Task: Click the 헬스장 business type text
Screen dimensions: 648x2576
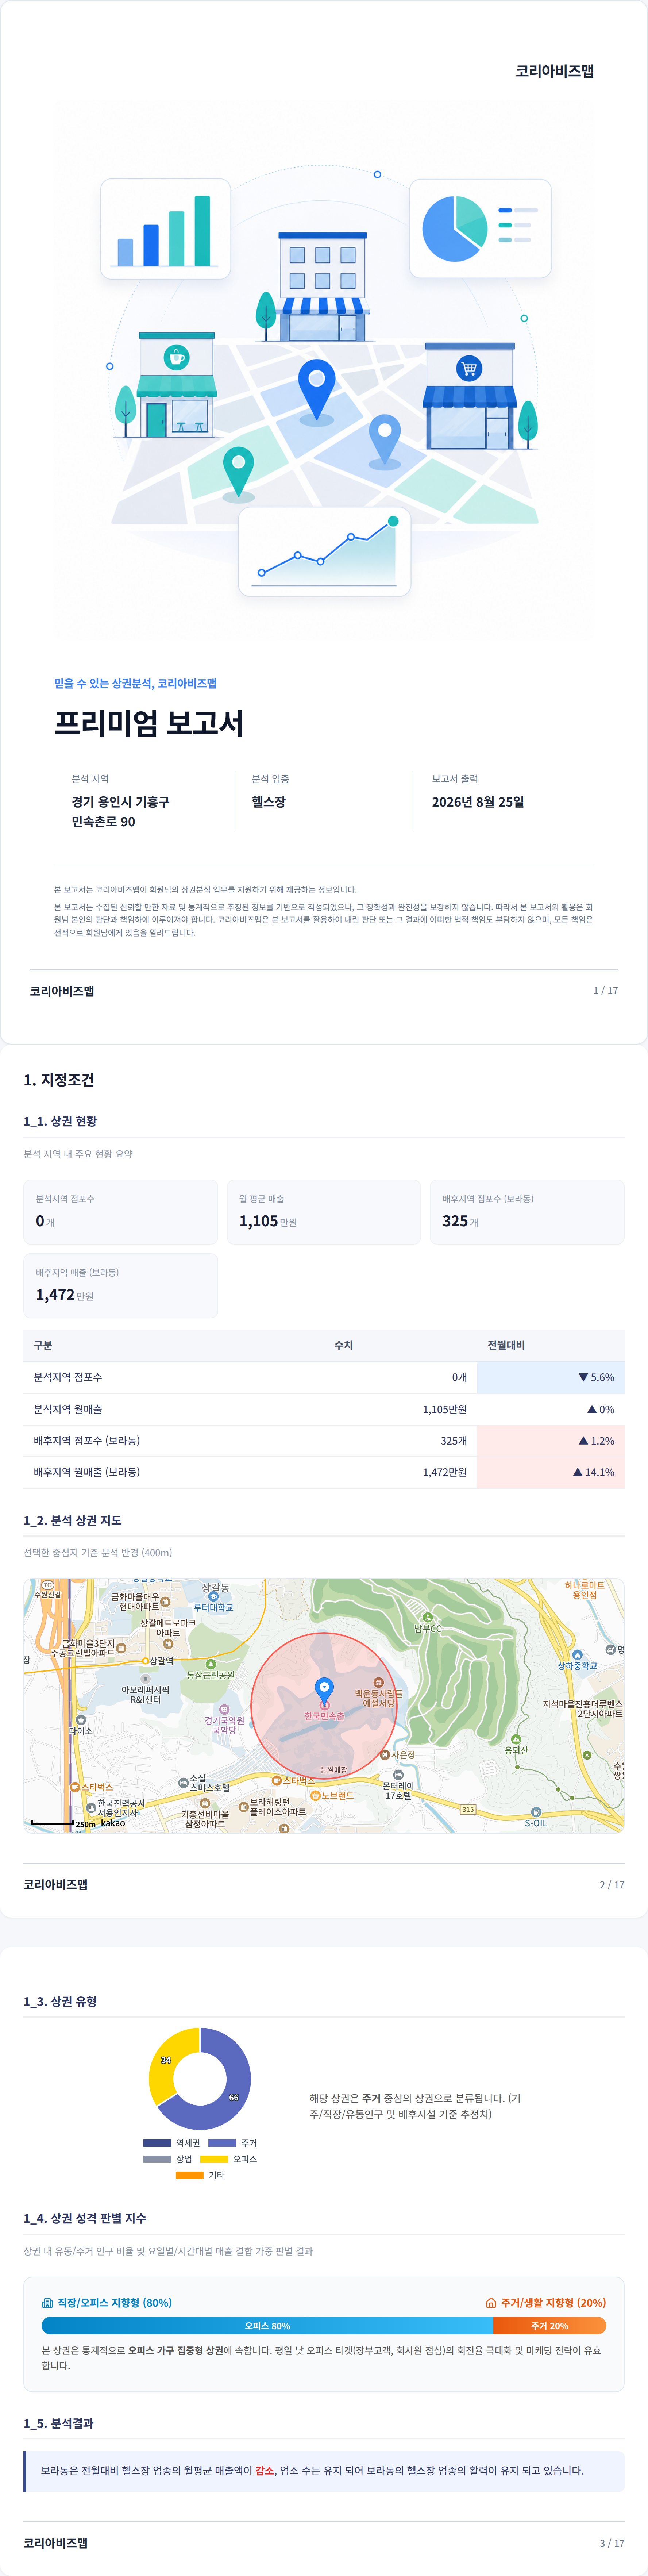Action: 269,802
